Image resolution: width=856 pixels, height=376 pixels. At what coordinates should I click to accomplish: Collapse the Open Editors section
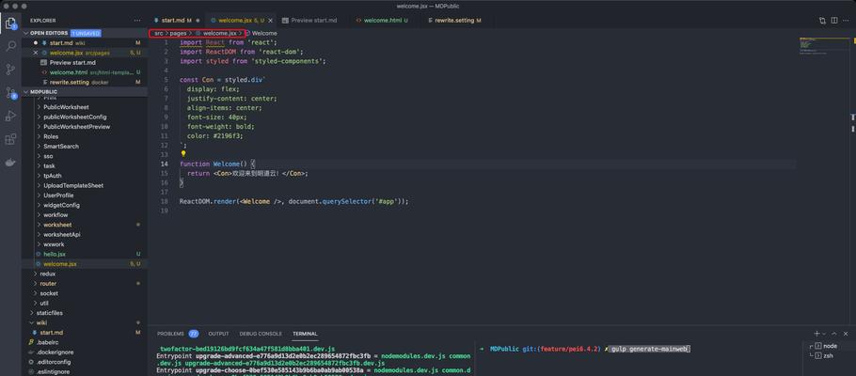point(25,33)
